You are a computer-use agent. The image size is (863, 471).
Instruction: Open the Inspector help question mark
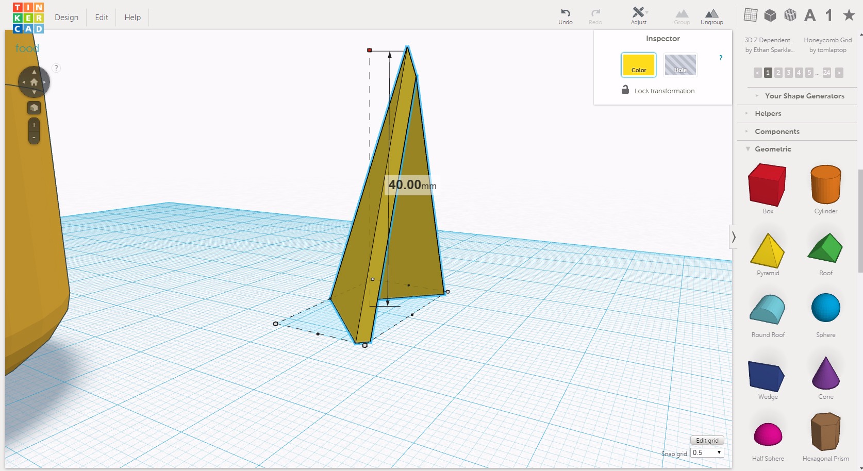(x=721, y=58)
